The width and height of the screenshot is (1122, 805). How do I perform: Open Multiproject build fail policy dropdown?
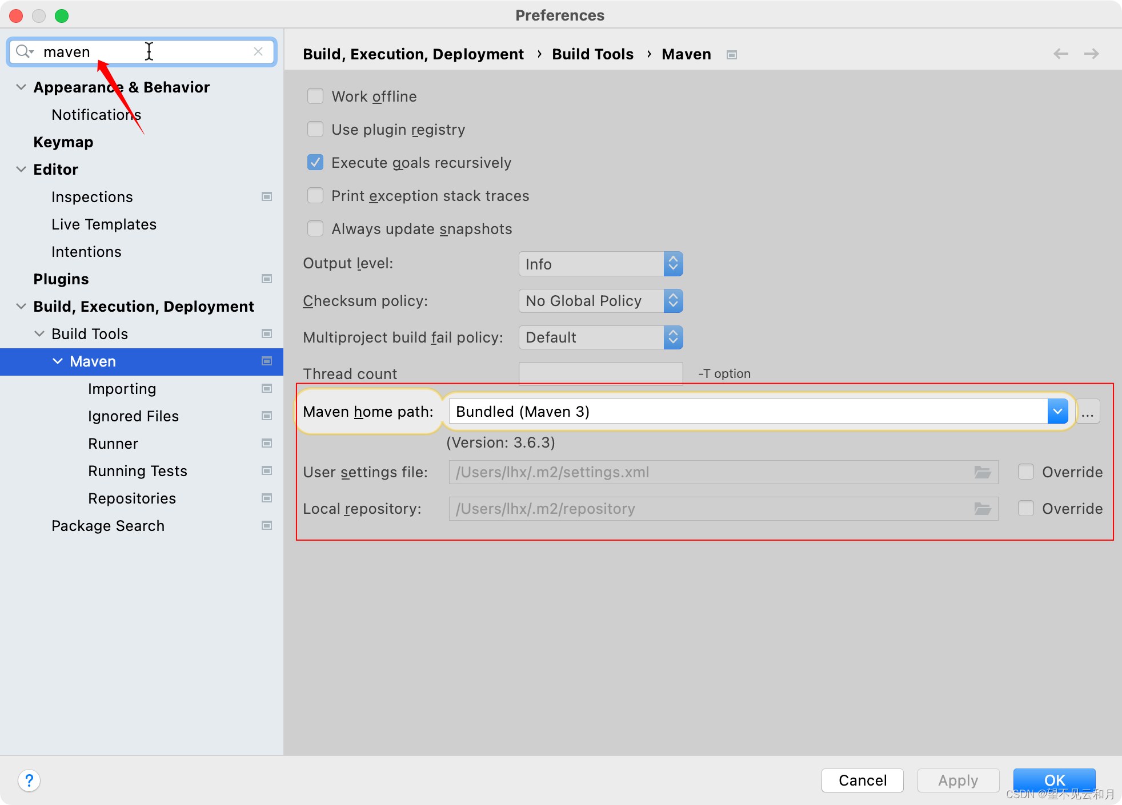click(x=601, y=337)
